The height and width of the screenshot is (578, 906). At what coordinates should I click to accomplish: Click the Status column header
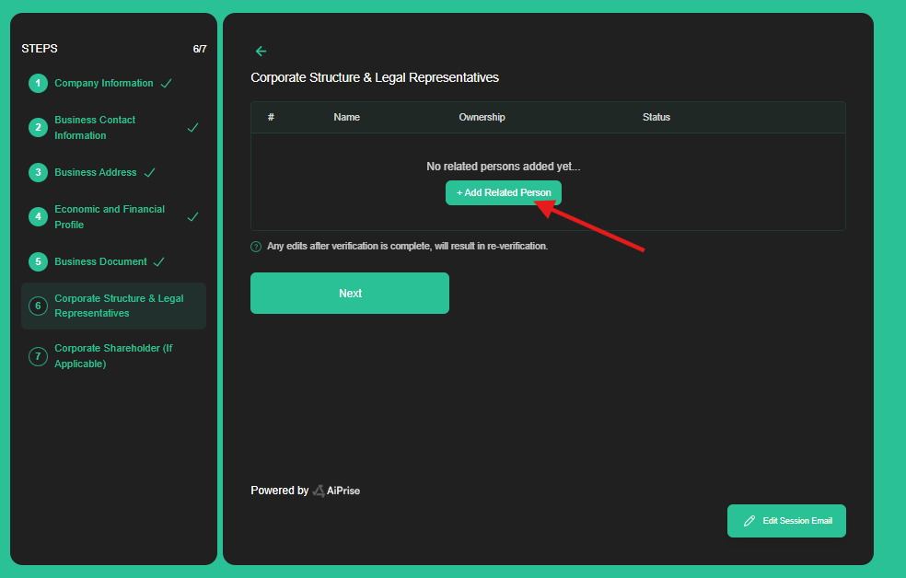tap(656, 117)
